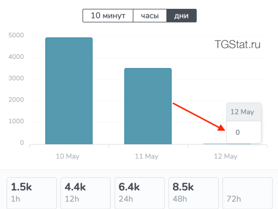The width and height of the screenshot is (278, 209).
Task: Switch to the 10 минут interval
Action: 108,16
